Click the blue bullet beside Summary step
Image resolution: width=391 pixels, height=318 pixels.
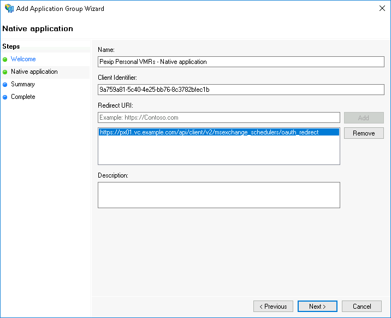point(5,85)
